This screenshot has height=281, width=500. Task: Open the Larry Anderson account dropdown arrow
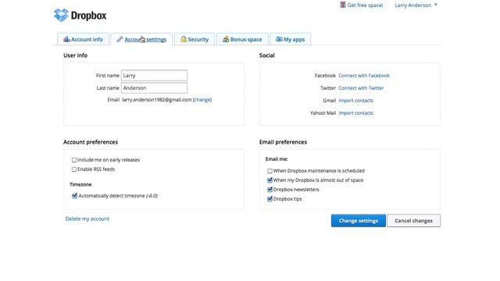(x=436, y=5)
